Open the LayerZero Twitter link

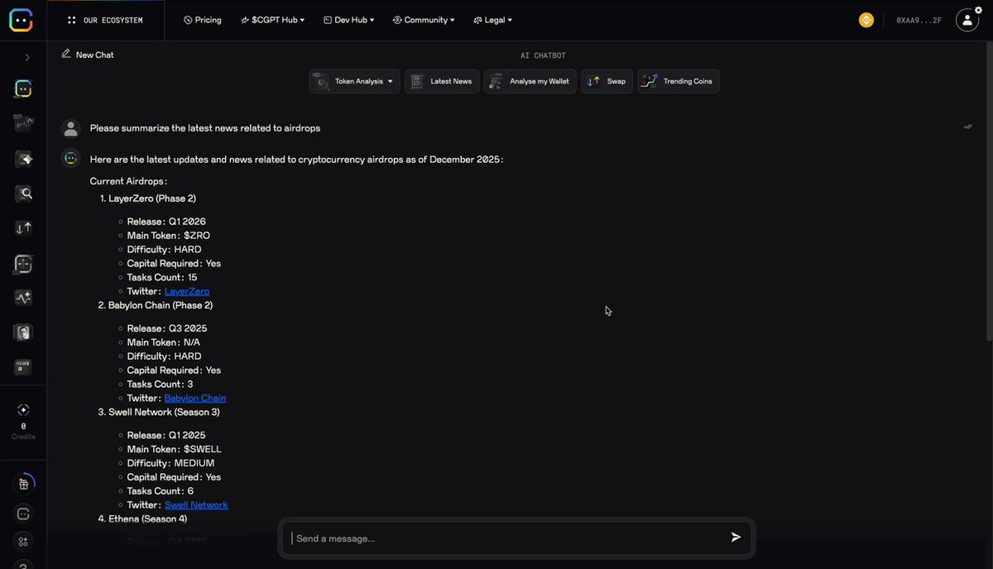(x=187, y=291)
